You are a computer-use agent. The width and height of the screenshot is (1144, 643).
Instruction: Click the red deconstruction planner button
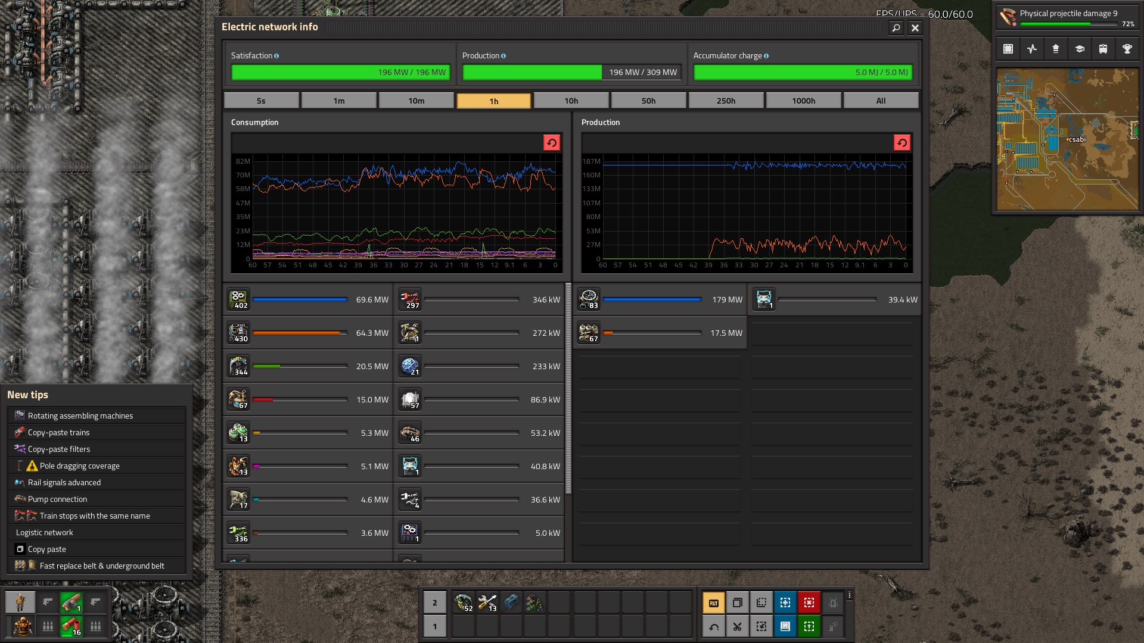[809, 603]
